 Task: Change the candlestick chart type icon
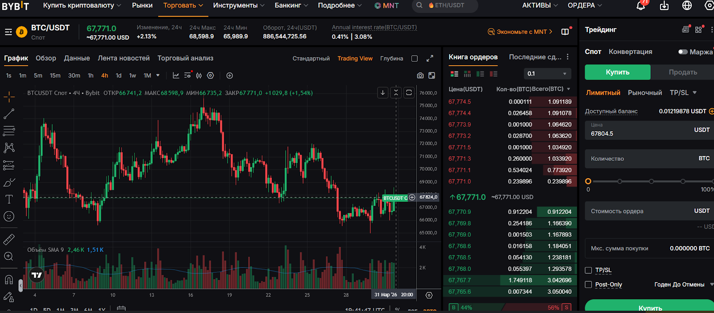click(x=199, y=75)
